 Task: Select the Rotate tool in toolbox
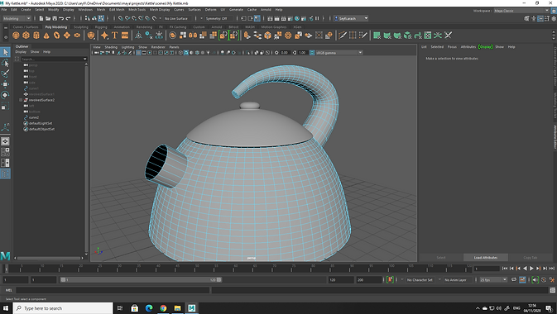point(5,95)
